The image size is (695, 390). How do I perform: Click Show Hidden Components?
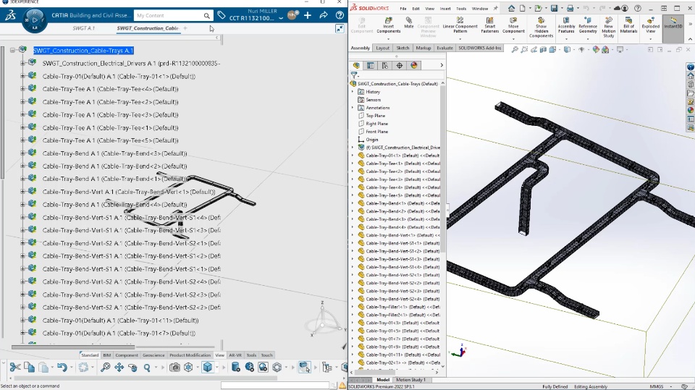(542, 27)
